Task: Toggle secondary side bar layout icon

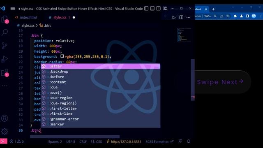Action: 158,8
